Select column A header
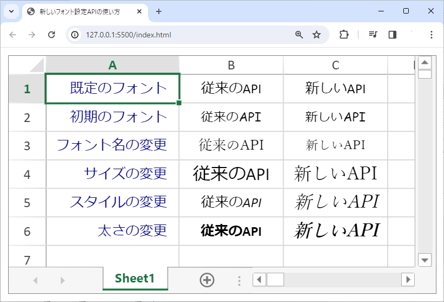Image resolution: width=444 pixels, height=302 pixels. click(112, 65)
